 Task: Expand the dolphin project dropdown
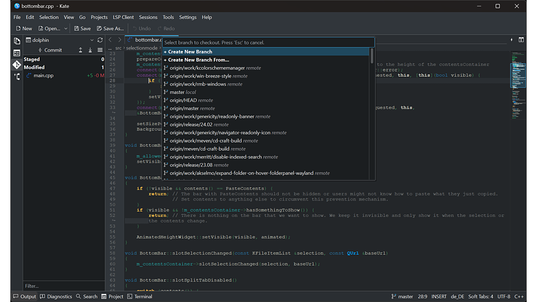click(x=92, y=40)
